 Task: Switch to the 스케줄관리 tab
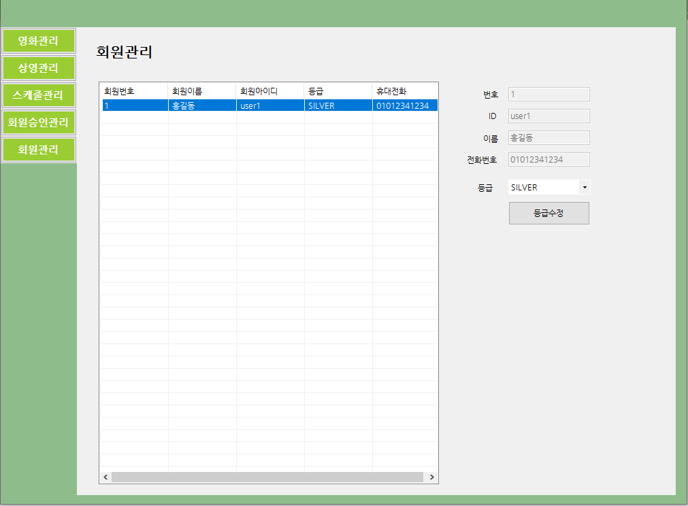tap(39, 95)
